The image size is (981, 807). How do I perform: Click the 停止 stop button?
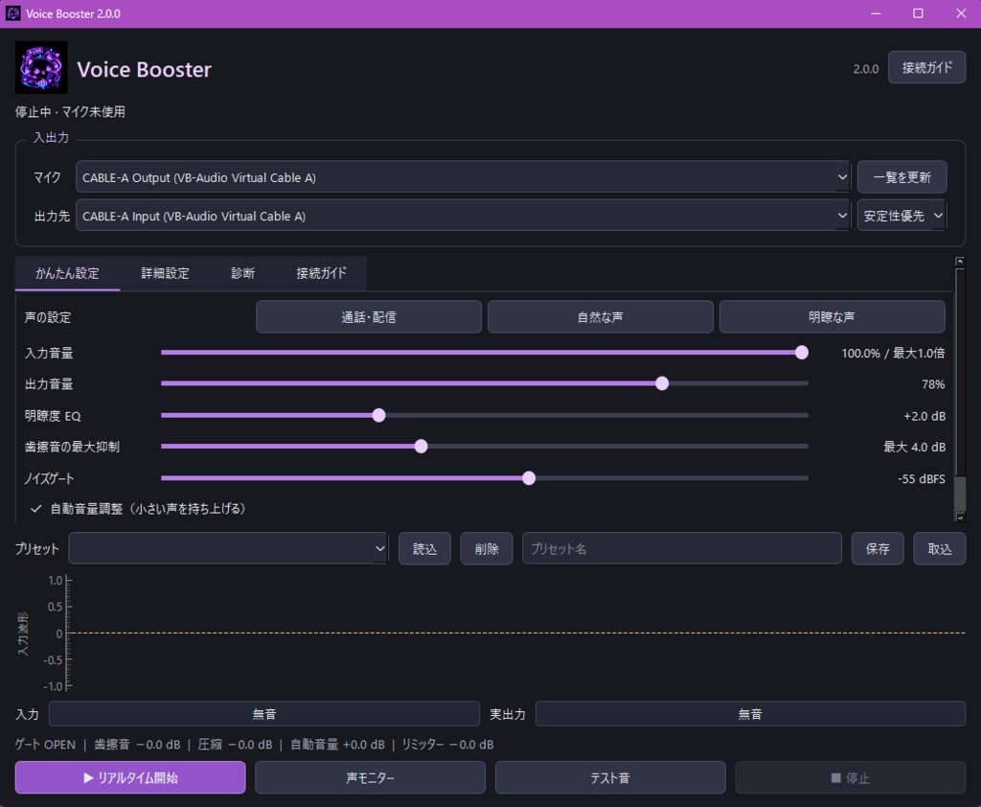tap(851, 777)
